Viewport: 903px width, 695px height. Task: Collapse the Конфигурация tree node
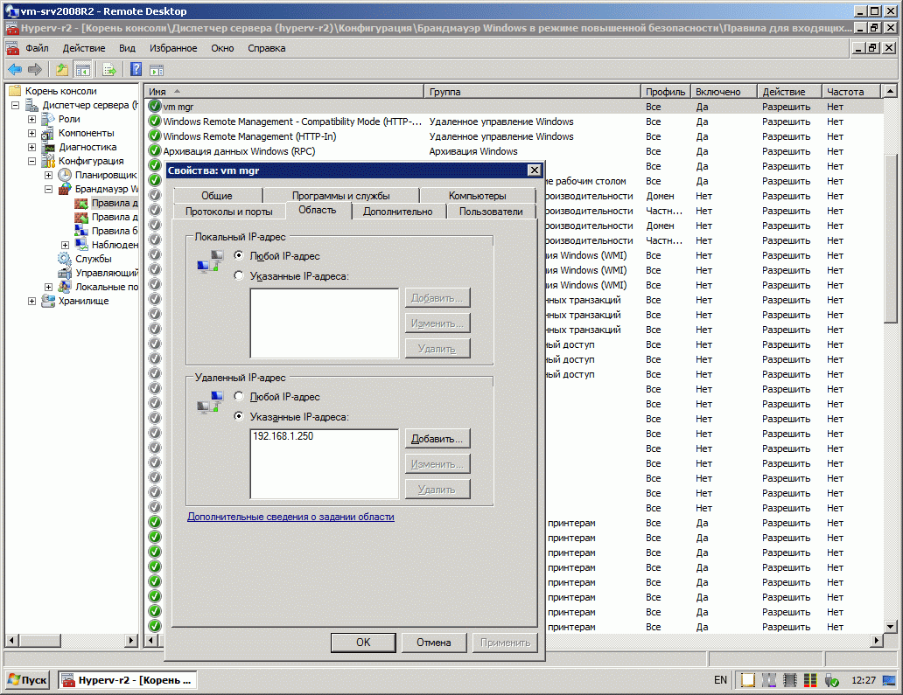click(x=32, y=161)
